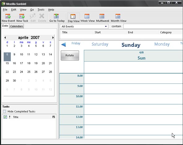Viewport: 183px width, 145px height.
Task: Minimize the Sunbird window
Action: pyautogui.click(x=162, y=2)
